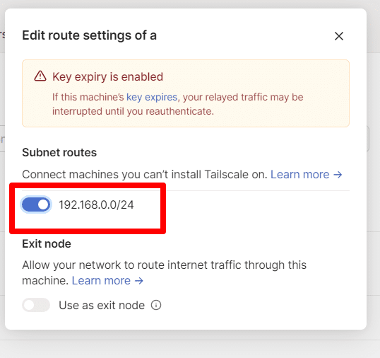Disable the 192.168.0.0/24 subnet route toggle
The image size is (380, 358).
[x=36, y=205]
